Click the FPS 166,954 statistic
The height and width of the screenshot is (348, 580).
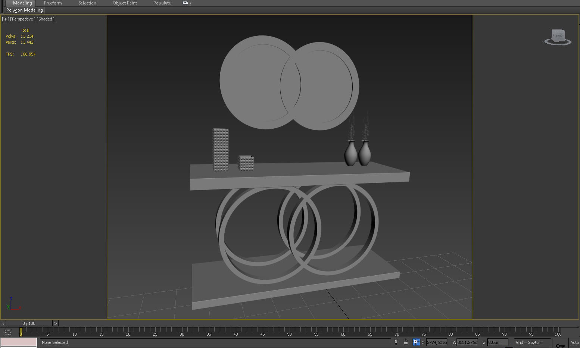point(21,54)
